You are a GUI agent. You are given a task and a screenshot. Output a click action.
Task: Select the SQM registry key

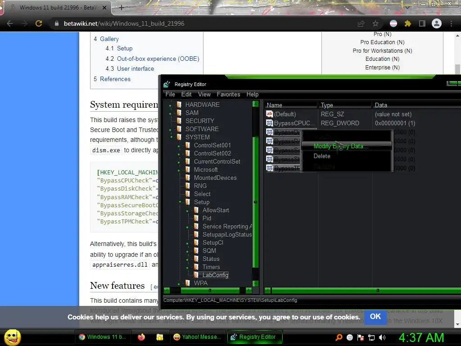pos(209,250)
